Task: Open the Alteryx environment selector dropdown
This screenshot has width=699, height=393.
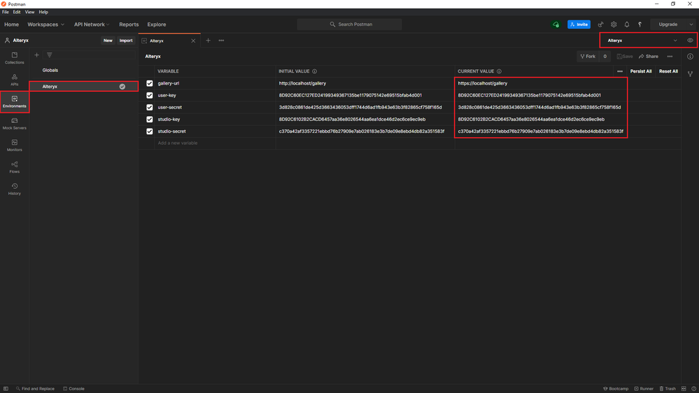Action: (642, 41)
